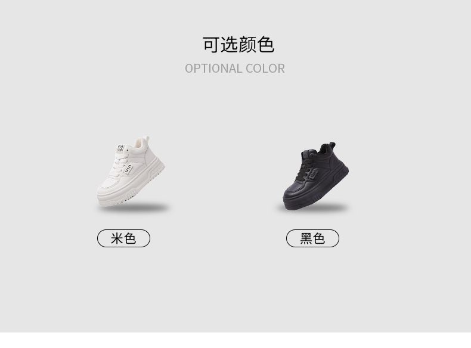The height and width of the screenshot is (348, 471).
Task: Click the OPTIONAL COLOR subtitle text
Action: (x=235, y=69)
